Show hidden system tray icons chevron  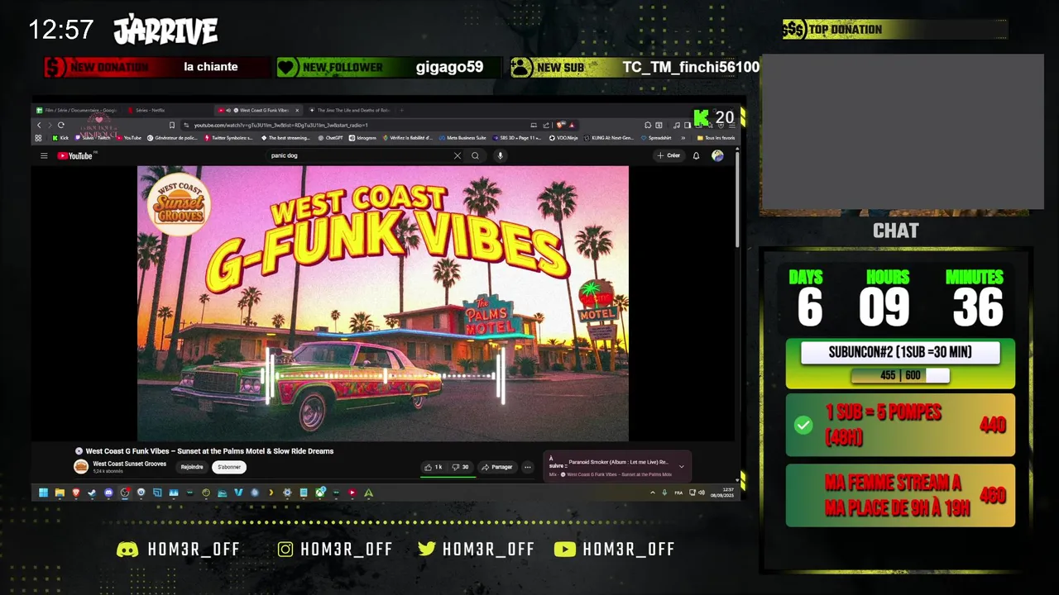pyautogui.click(x=653, y=493)
